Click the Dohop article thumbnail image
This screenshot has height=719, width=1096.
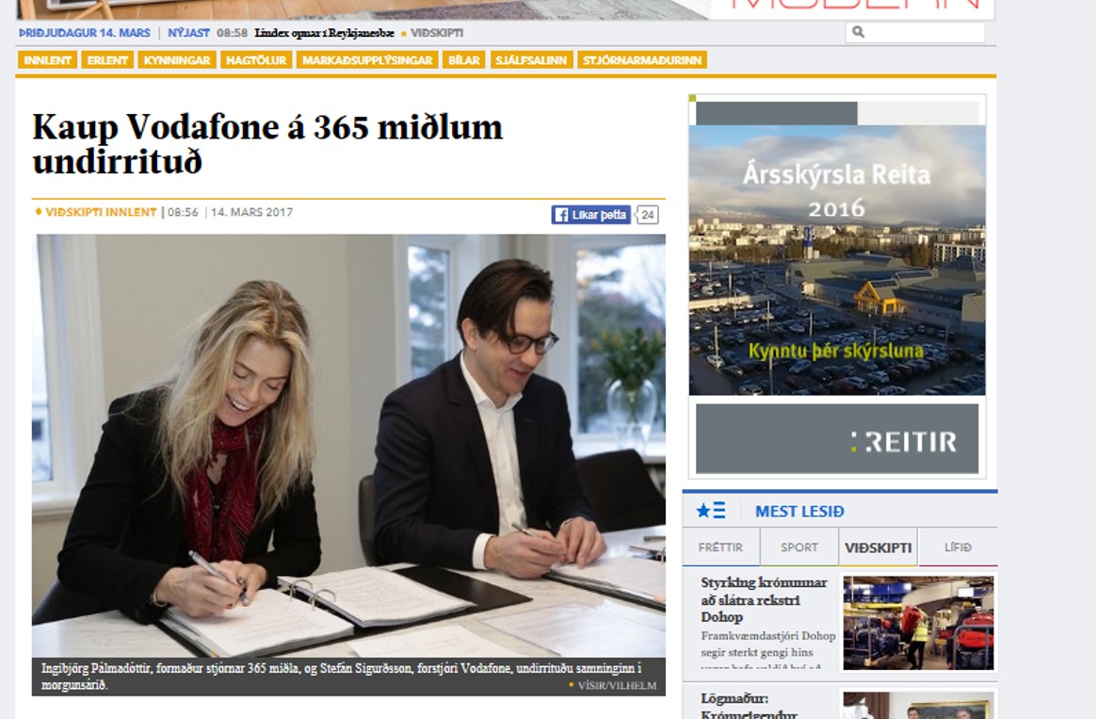pos(918,623)
